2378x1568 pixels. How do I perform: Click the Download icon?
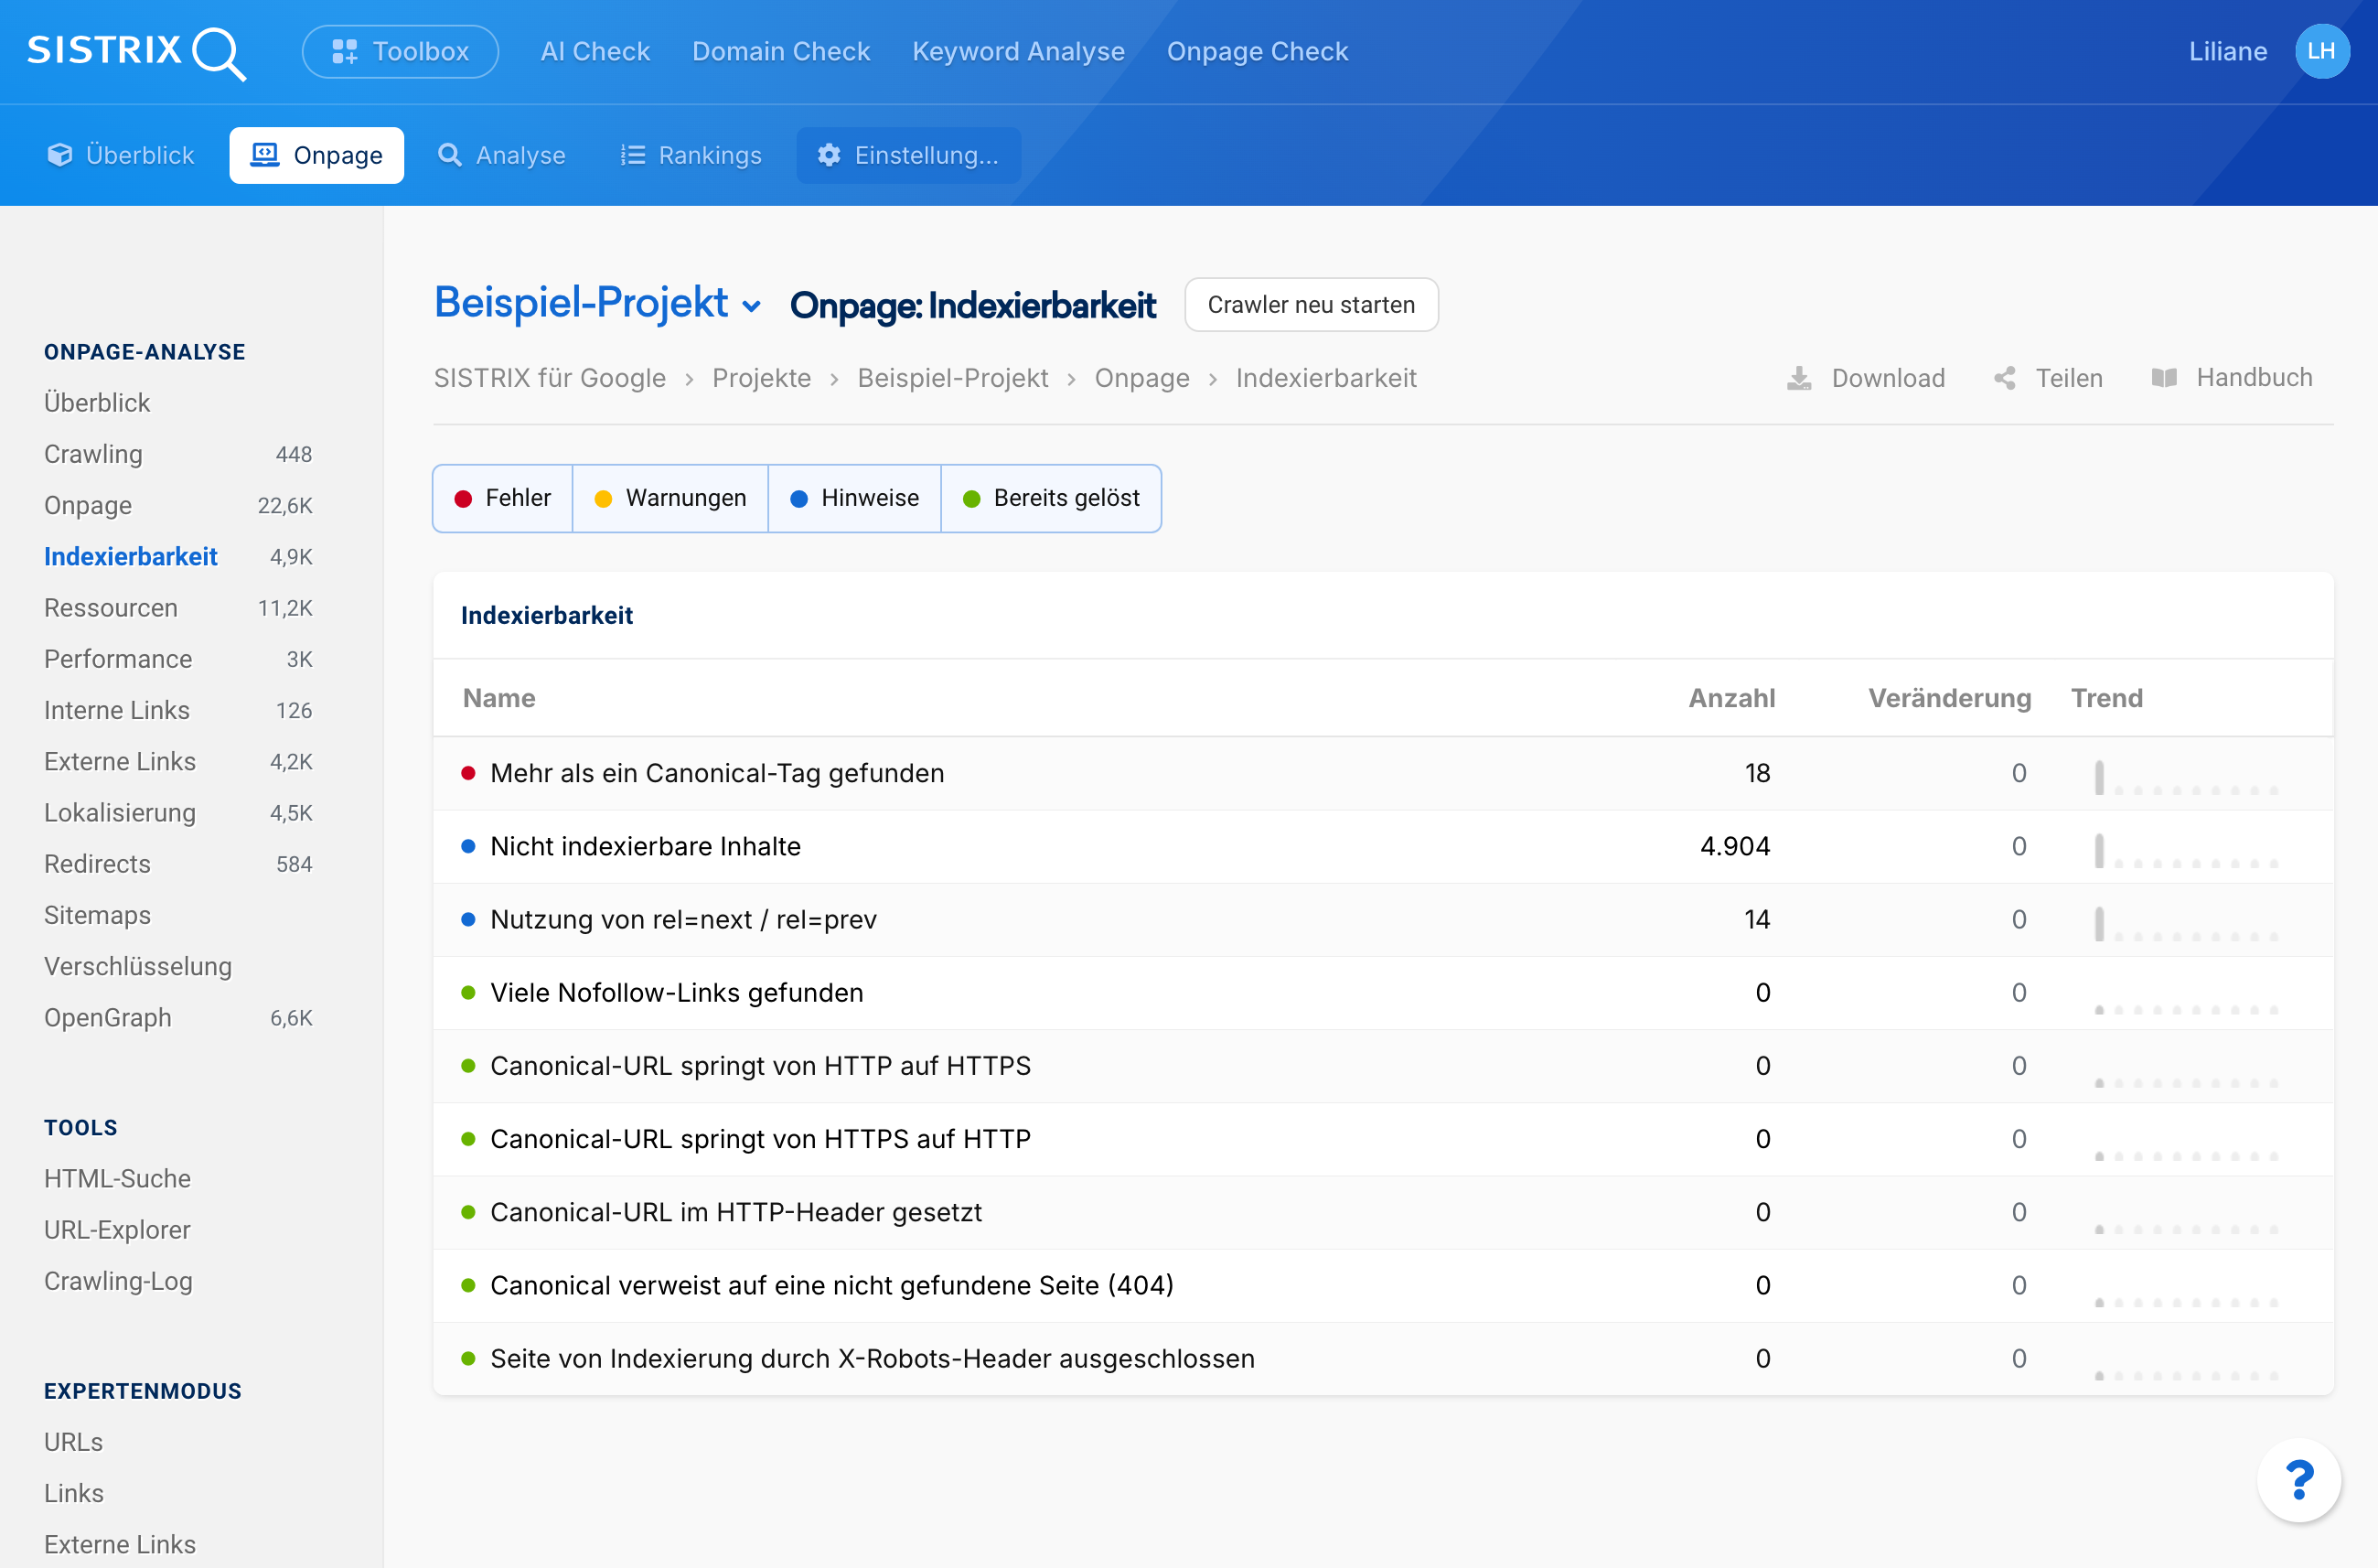[1798, 378]
